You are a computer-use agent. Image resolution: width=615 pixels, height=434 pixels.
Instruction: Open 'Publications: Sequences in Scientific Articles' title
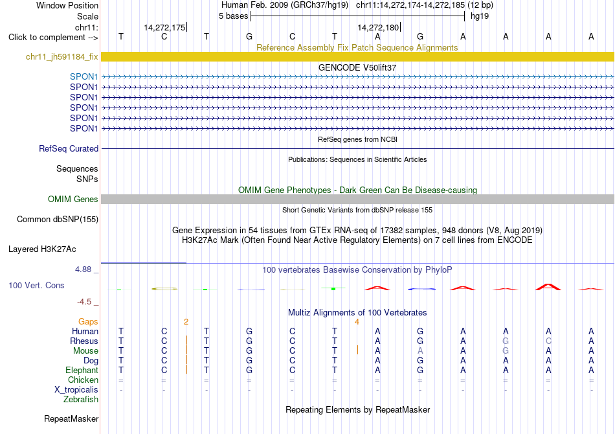(x=357, y=159)
